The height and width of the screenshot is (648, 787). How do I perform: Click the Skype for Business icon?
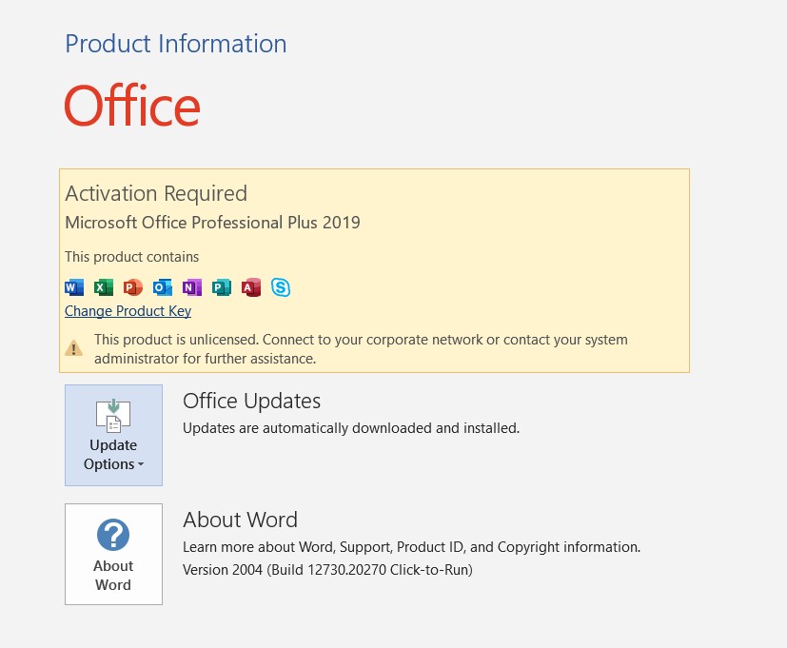click(281, 287)
